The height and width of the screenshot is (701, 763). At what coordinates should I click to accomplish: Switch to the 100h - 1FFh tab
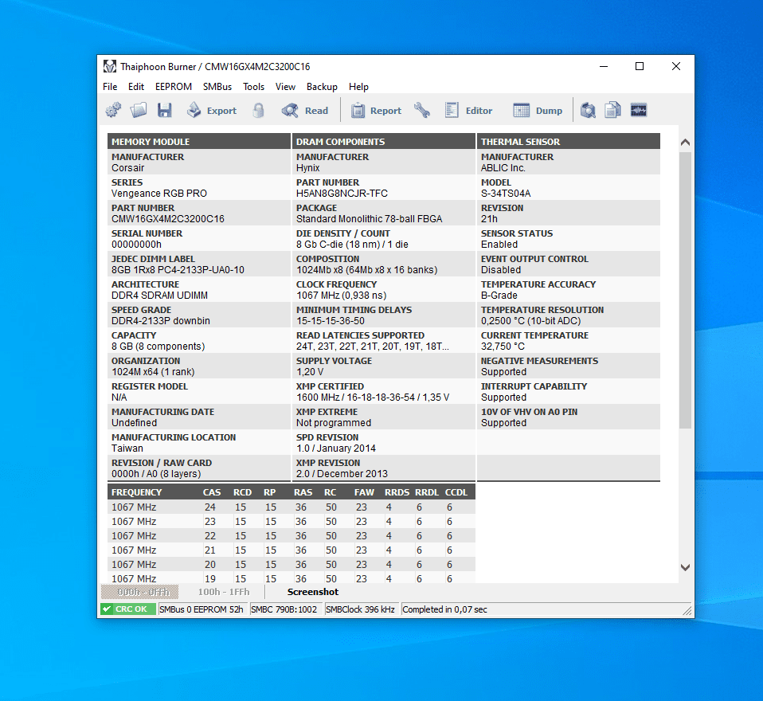pos(223,592)
